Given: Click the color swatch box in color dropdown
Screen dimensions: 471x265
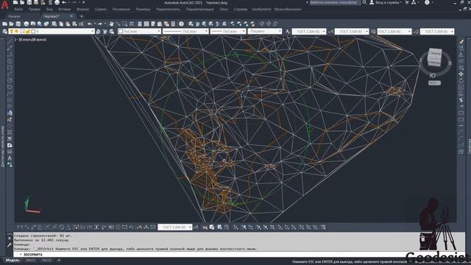Looking at the screenshot, I should coord(121,31).
